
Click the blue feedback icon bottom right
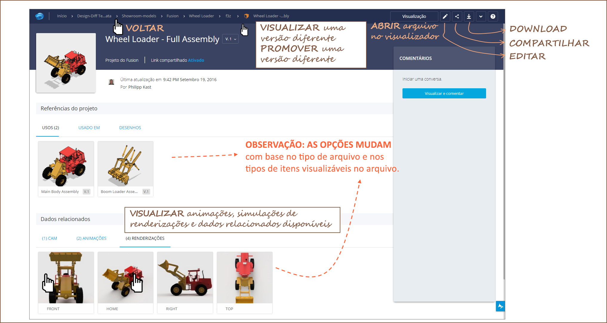pos(500,306)
